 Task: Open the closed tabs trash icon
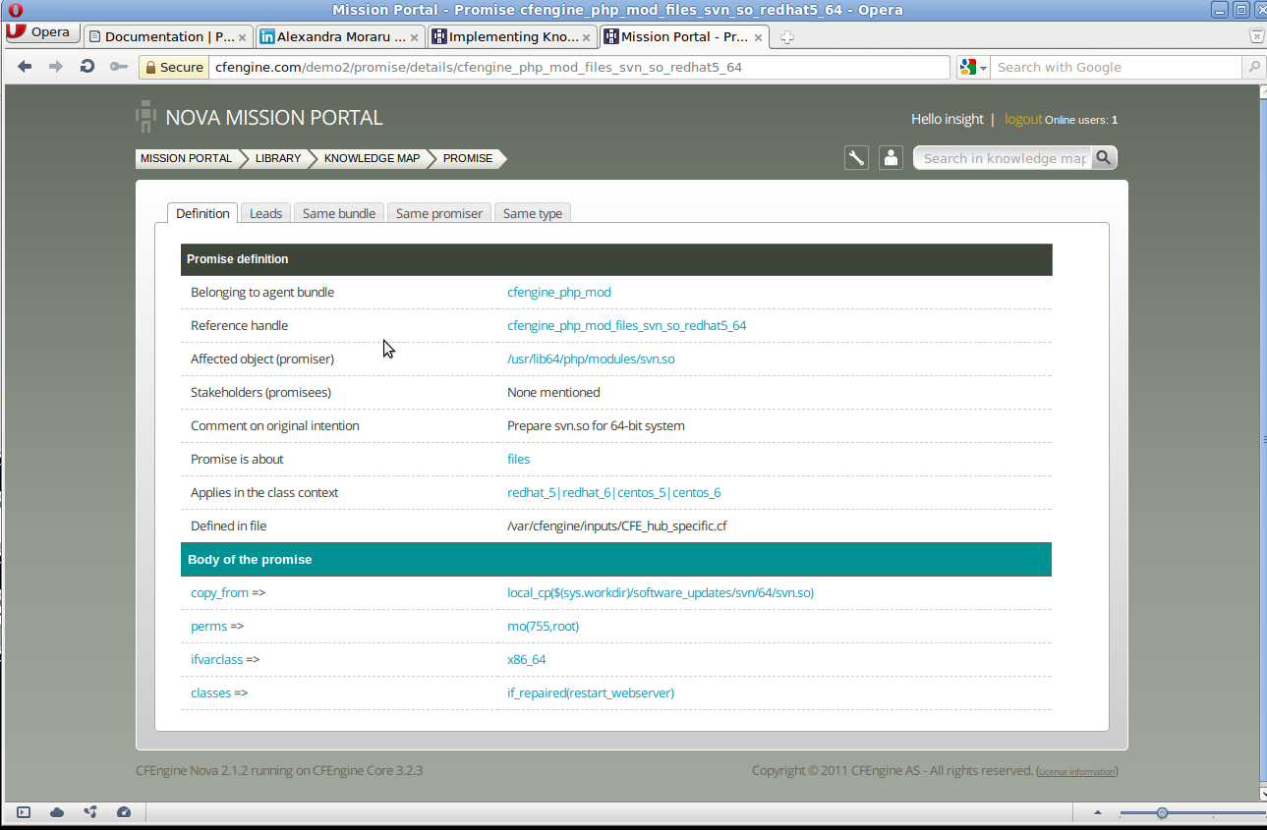[1256, 36]
